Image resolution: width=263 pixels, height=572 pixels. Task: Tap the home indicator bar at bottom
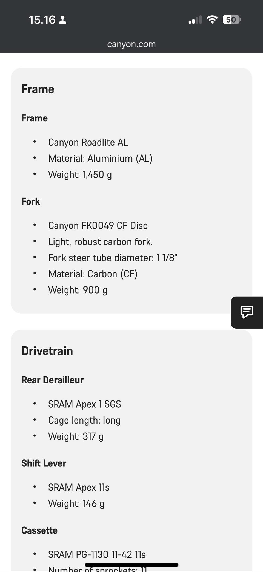(x=131, y=565)
